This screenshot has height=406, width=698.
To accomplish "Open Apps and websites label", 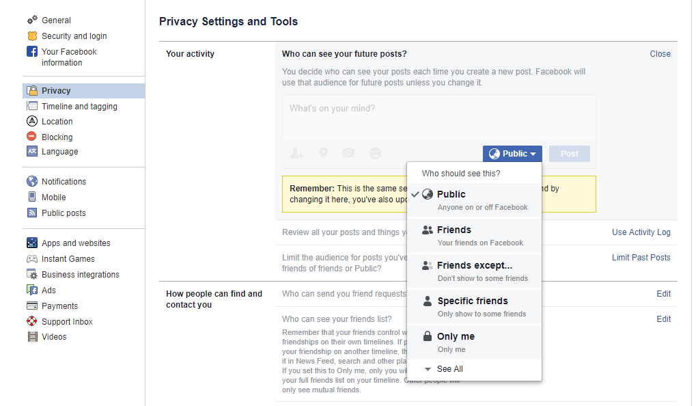I will pyautogui.click(x=76, y=243).
